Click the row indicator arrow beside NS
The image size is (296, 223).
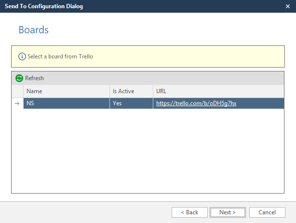click(x=17, y=104)
